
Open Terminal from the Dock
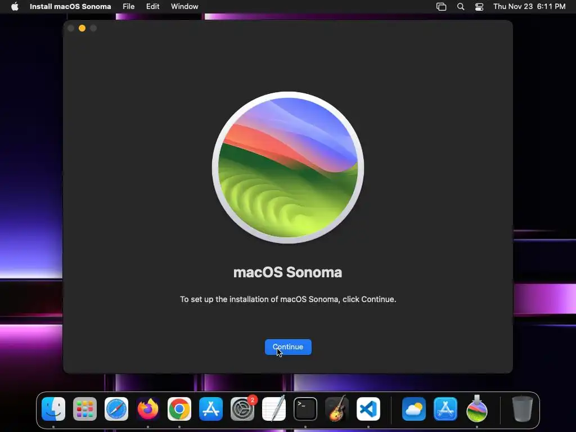coord(305,409)
